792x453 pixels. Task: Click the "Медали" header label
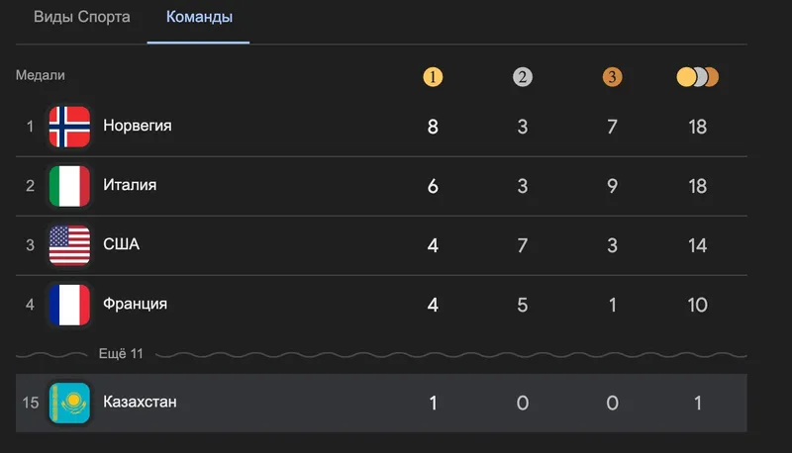(x=41, y=76)
